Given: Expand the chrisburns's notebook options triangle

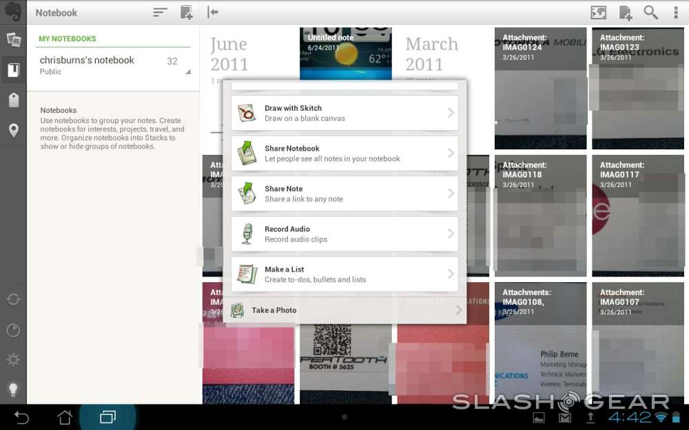Looking at the screenshot, I should click(188, 72).
